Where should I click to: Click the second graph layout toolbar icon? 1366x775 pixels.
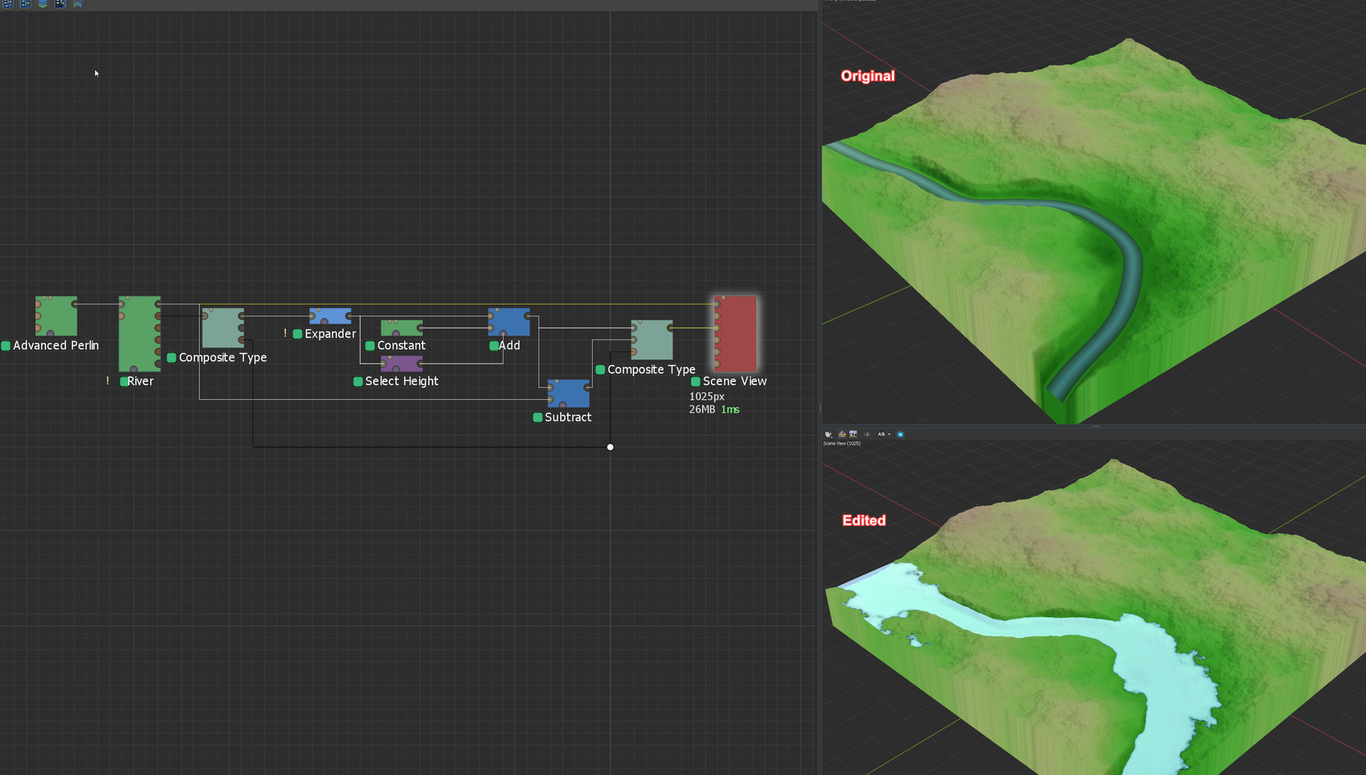tap(25, 4)
